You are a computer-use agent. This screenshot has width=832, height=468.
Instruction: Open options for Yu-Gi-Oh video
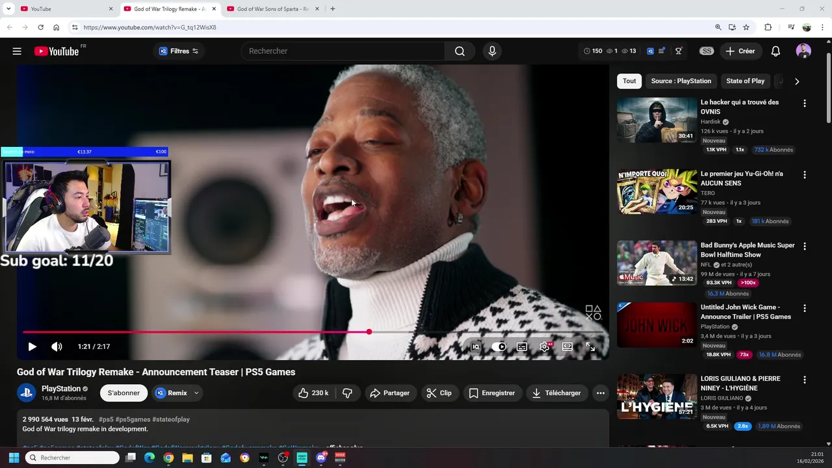805,175
